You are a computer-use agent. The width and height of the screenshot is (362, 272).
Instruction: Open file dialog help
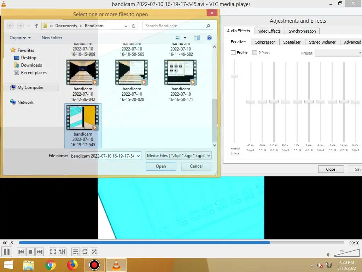209,38
